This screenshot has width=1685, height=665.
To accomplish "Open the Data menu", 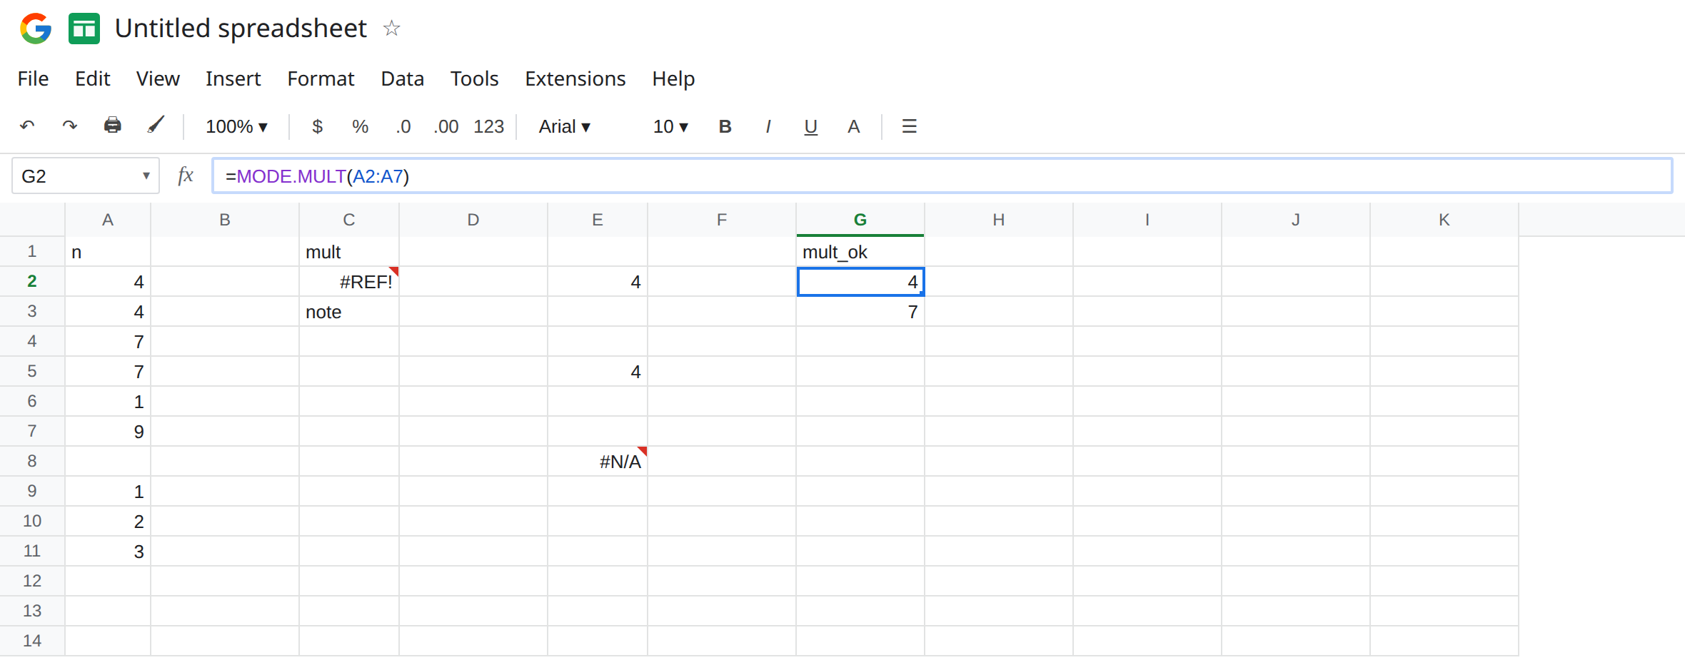I will 403,78.
